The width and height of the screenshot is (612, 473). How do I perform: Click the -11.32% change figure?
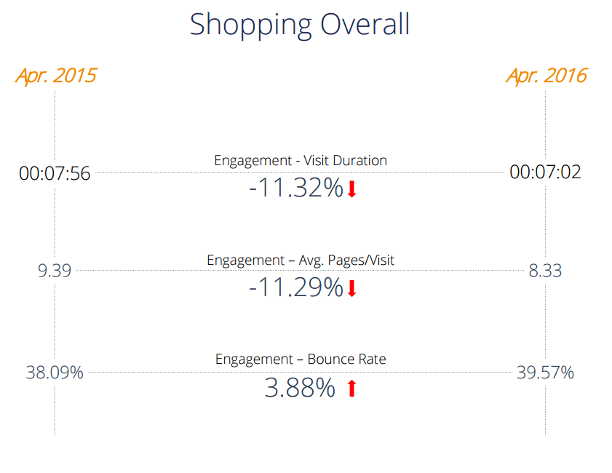295,189
